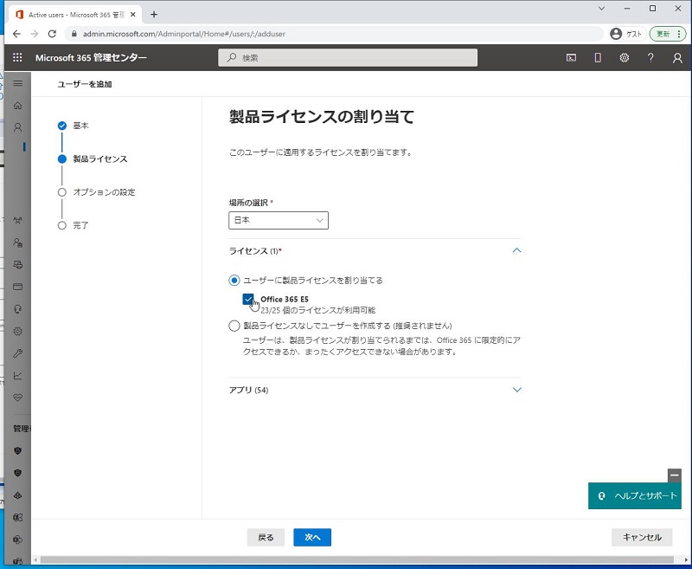Click the left arrow of horizontal scrollbar
Screen dimensions: 692x569
35,560
